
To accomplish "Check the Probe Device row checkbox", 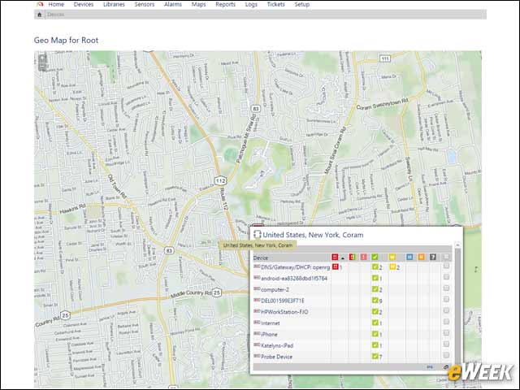I will (x=446, y=355).
